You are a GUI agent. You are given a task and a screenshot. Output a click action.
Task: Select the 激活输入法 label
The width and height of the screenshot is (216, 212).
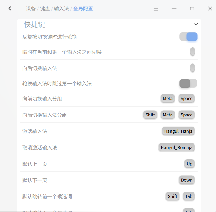click(x=35, y=131)
